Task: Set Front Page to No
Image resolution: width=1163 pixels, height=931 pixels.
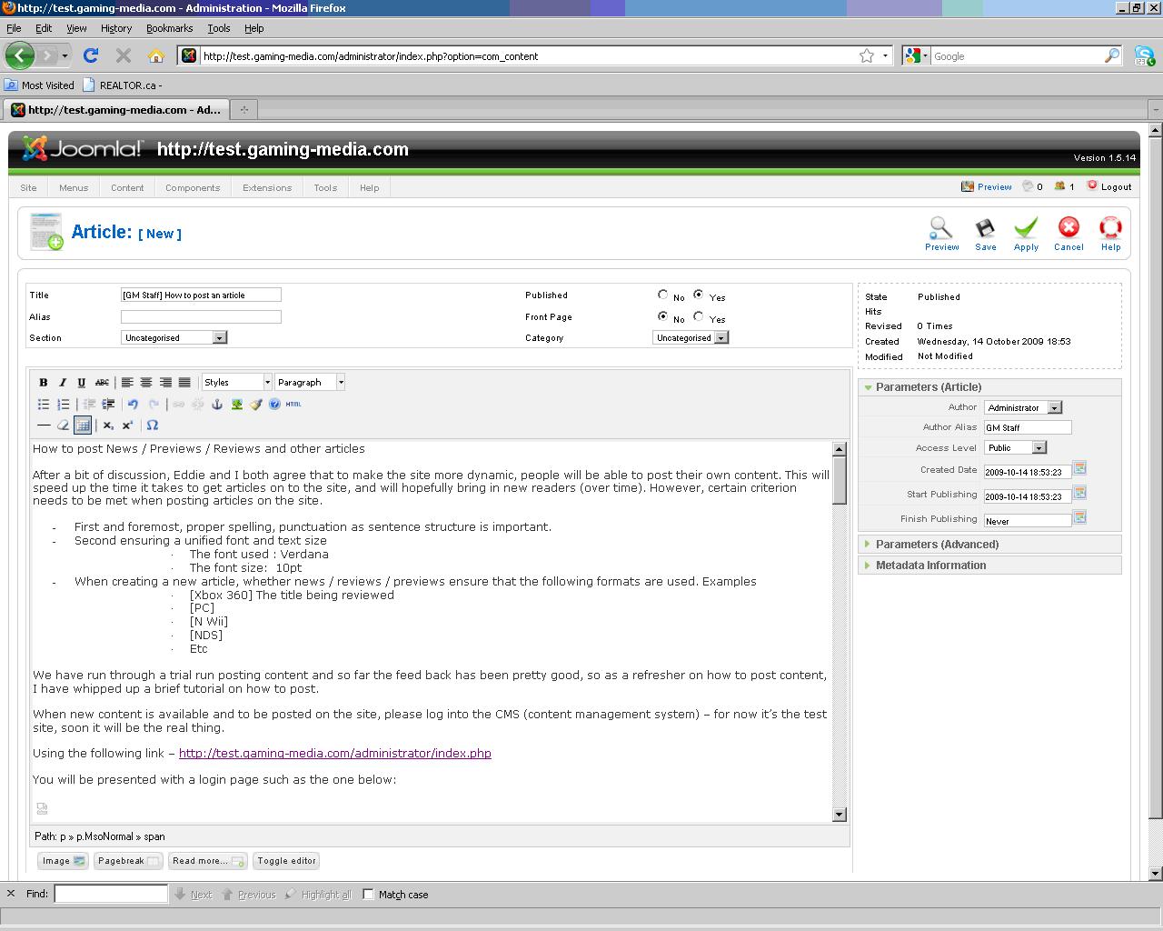Action: (663, 316)
